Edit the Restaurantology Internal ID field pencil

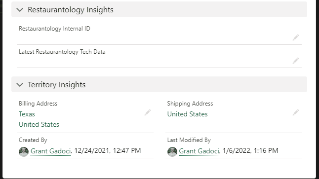[x=296, y=37]
